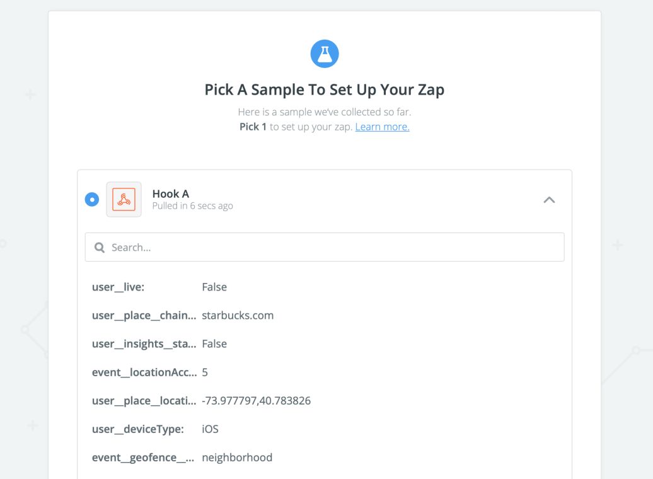Image resolution: width=653 pixels, height=479 pixels.
Task: Click the orange webhook icon for Hook A
Action: click(124, 200)
